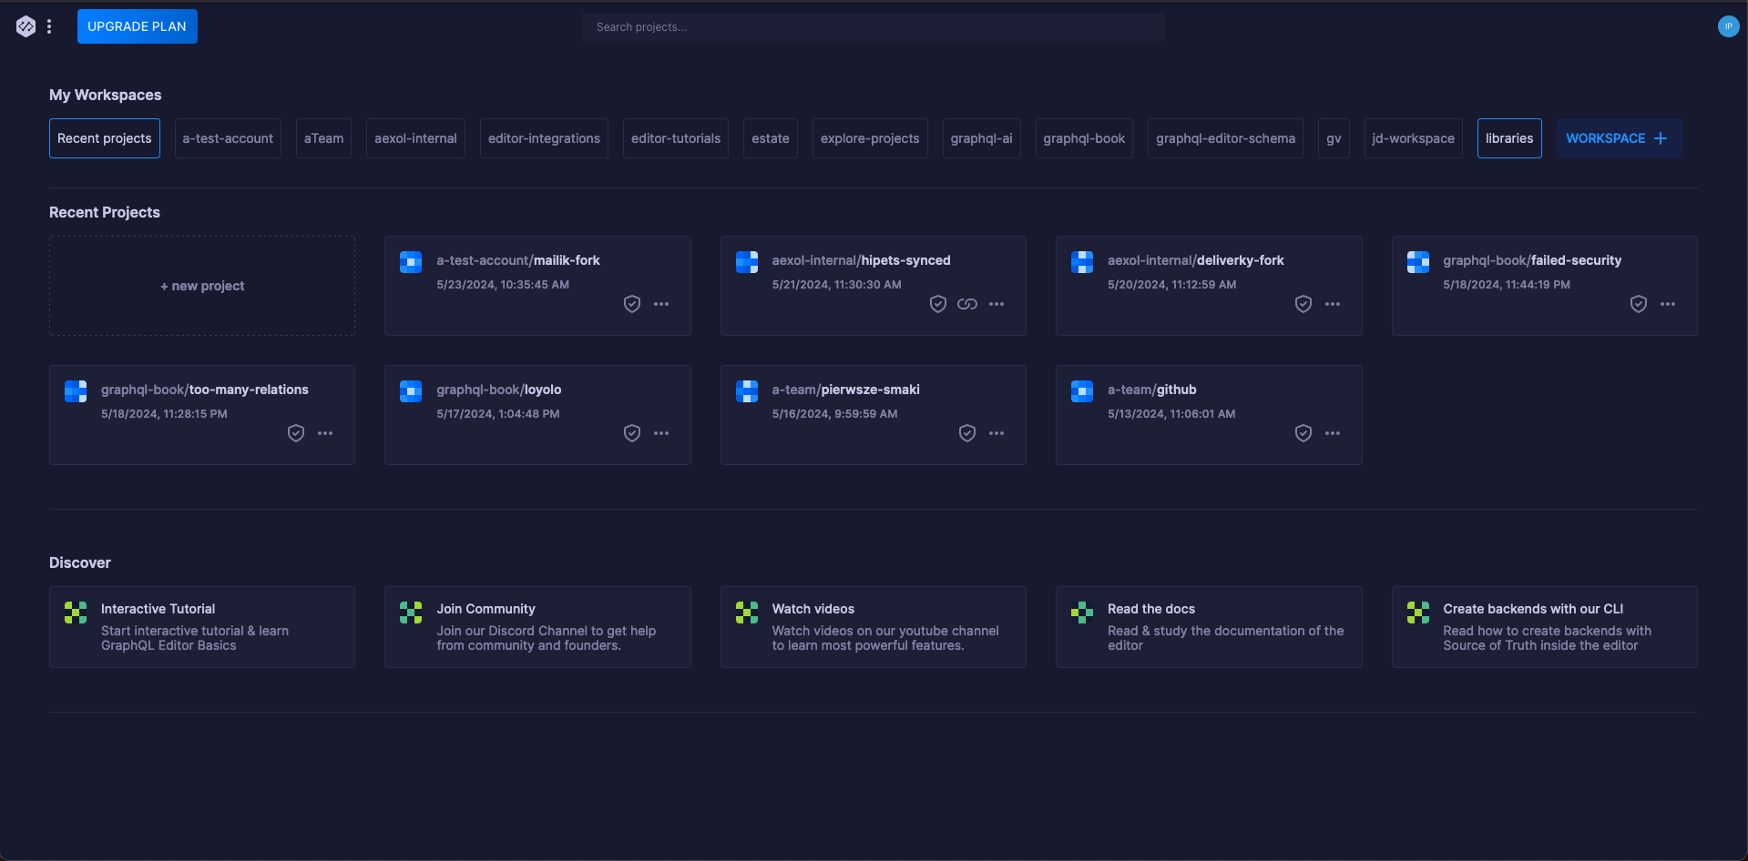
Task: Click project icon of deliverky-fork
Action: tap(1082, 262)
